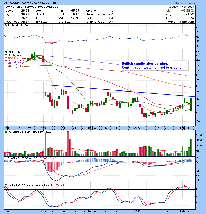Screen dimensions: 206x214
Task: Click the 48 price axis label
Action: 198,52
